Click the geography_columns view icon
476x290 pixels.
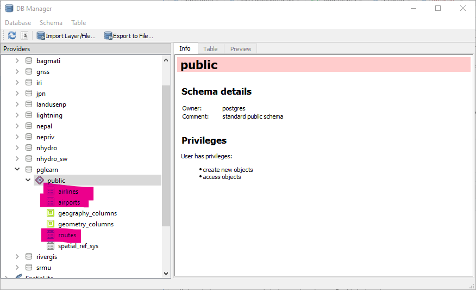[51, 213]
